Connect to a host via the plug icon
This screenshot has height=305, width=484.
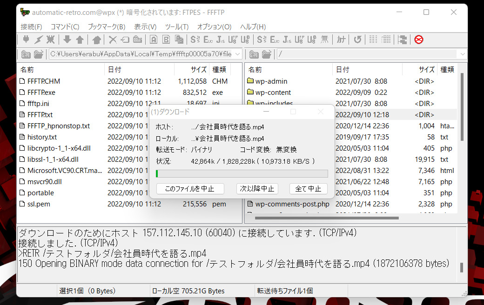[27, 40]
